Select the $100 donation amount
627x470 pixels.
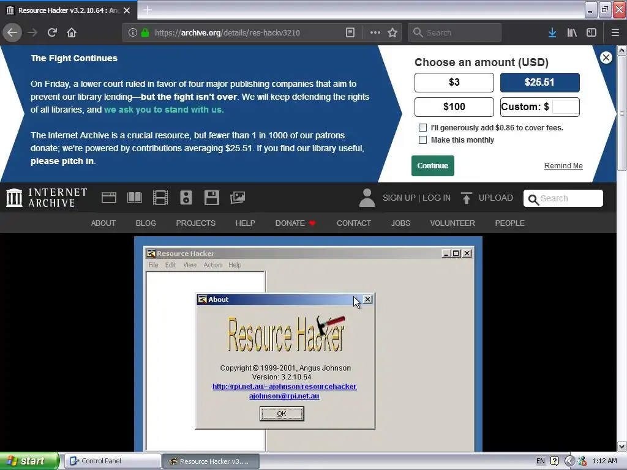click(x=454, y=106)
